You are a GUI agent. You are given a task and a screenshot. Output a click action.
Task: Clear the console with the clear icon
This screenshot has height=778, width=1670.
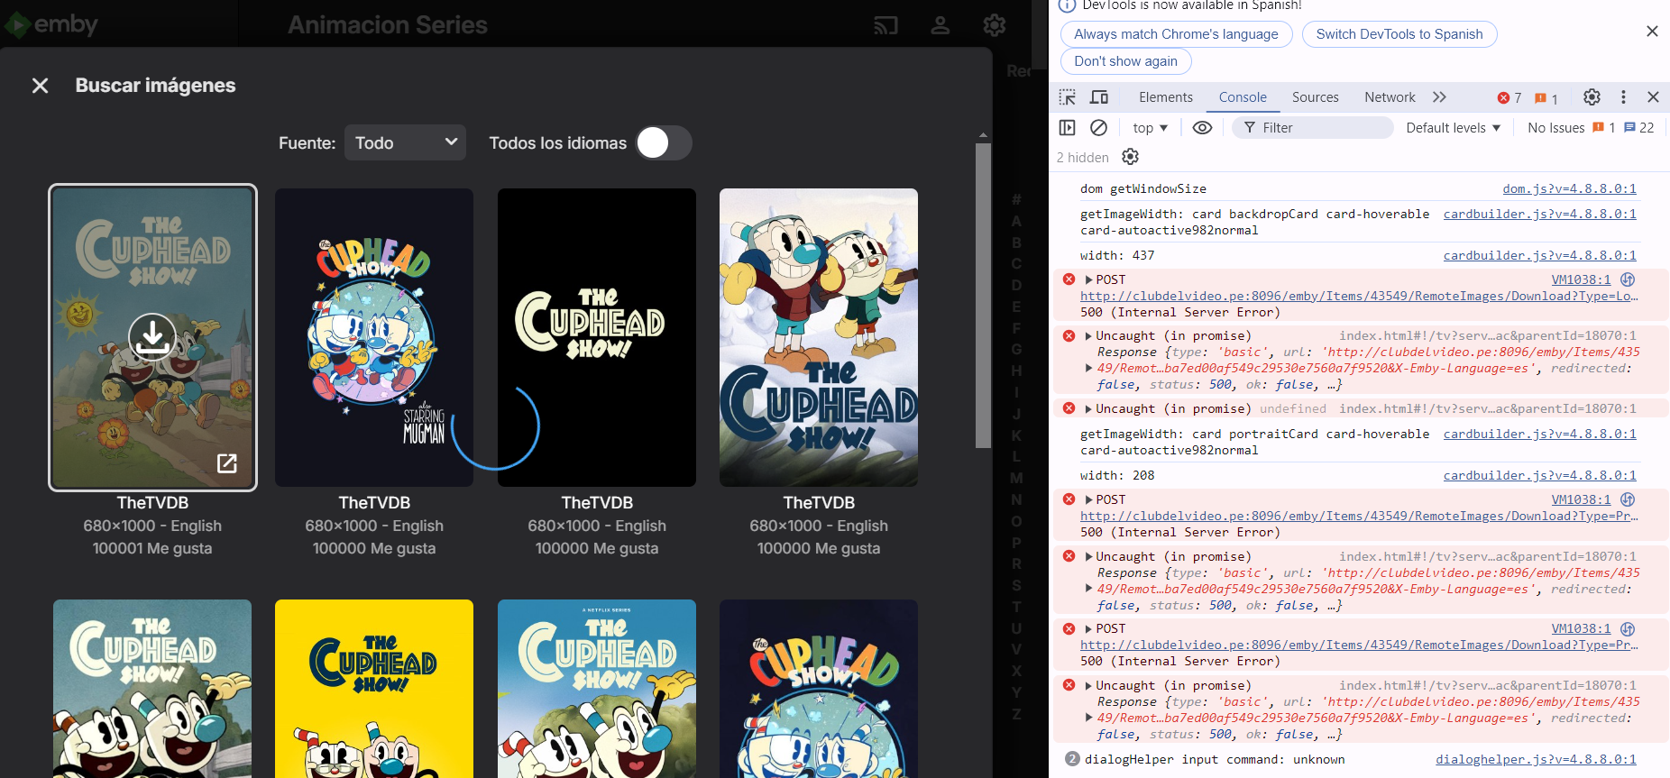1098,128
